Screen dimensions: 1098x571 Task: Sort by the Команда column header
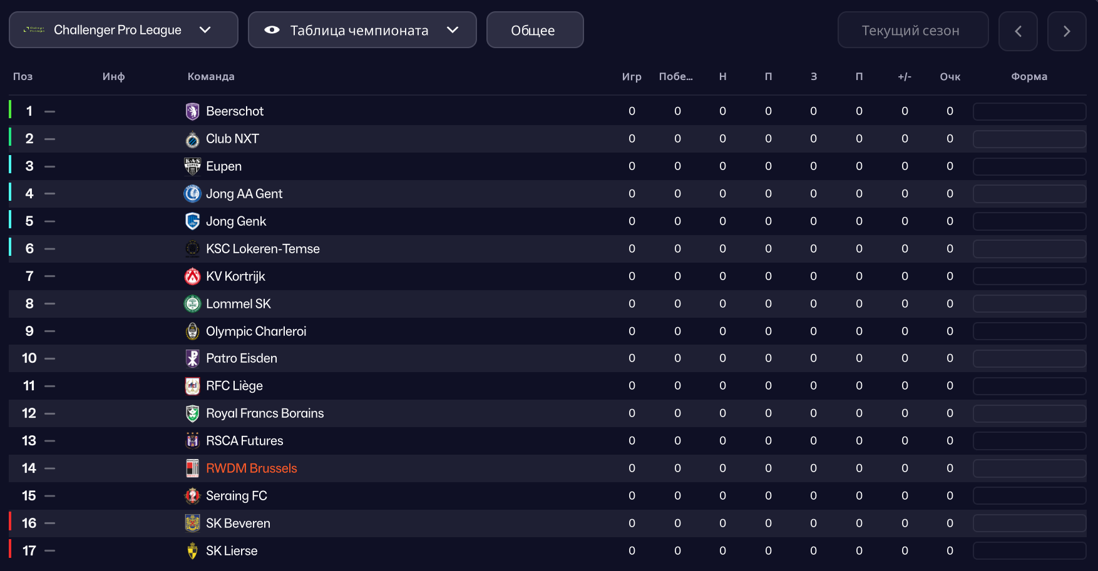pyautogui.click(x=211, y=76)
